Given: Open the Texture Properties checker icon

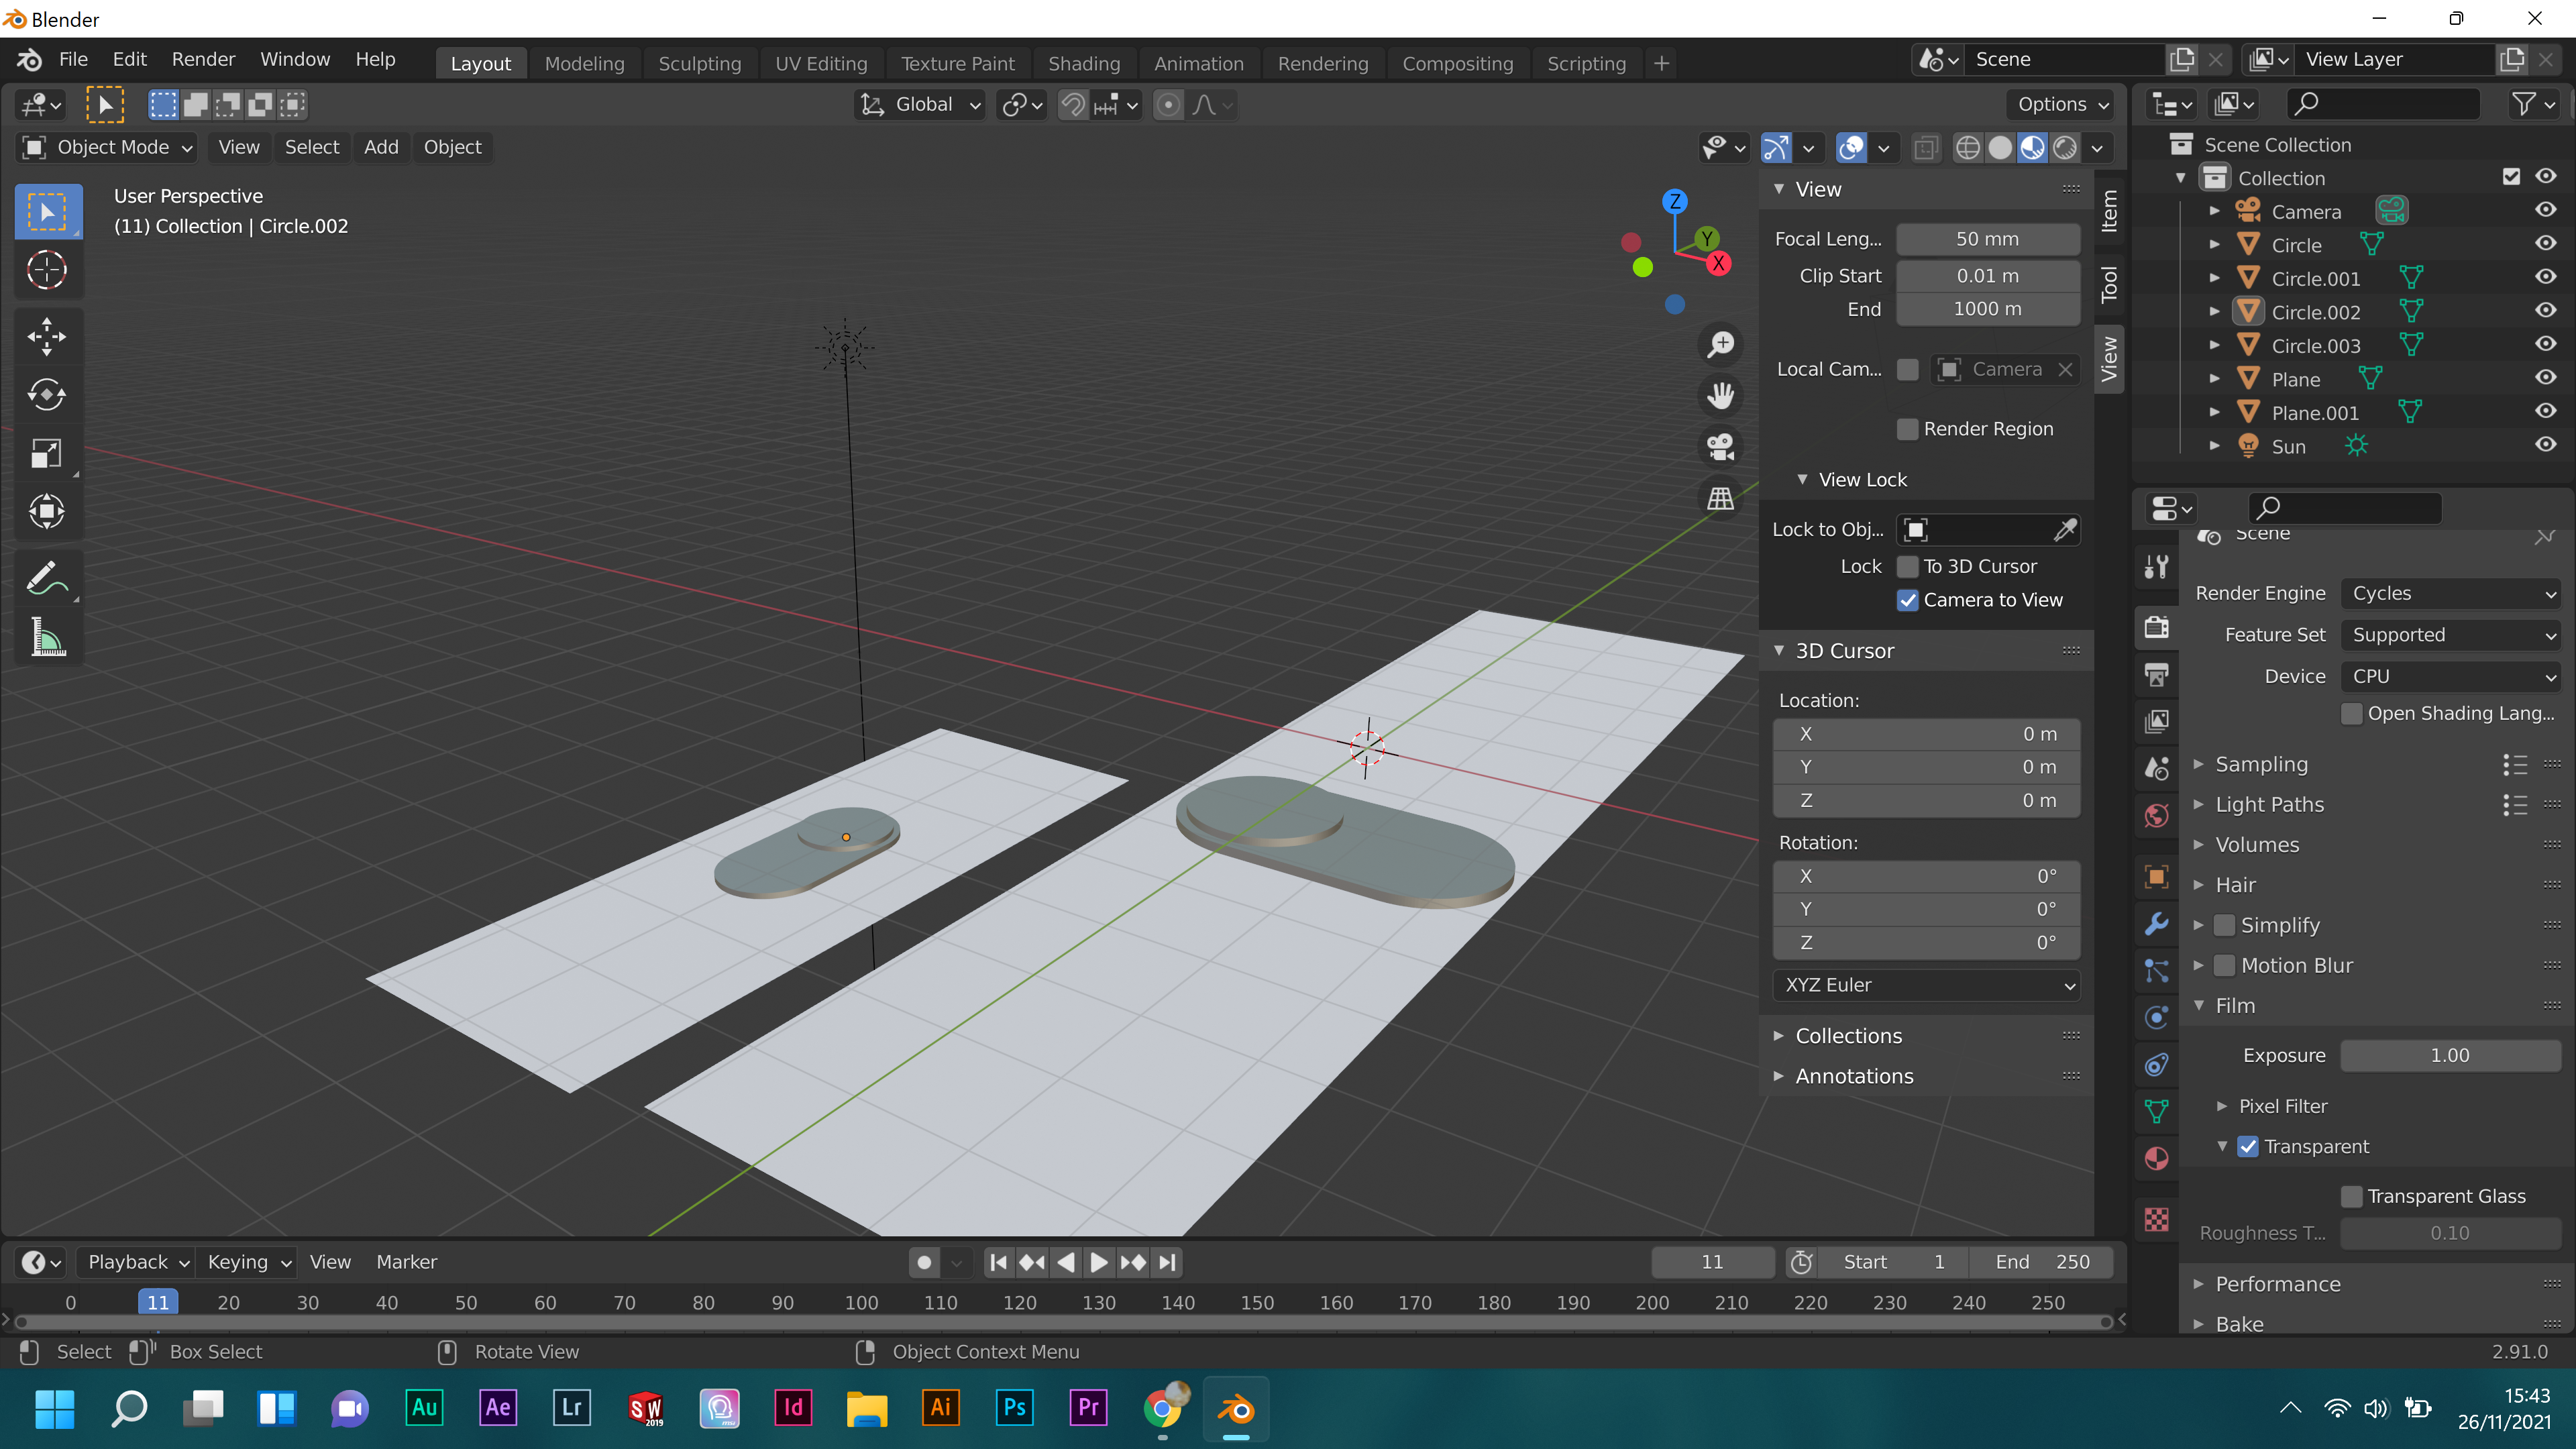Looking at the screenshot, I should pyautogui.click(x=2157, y=1219).
